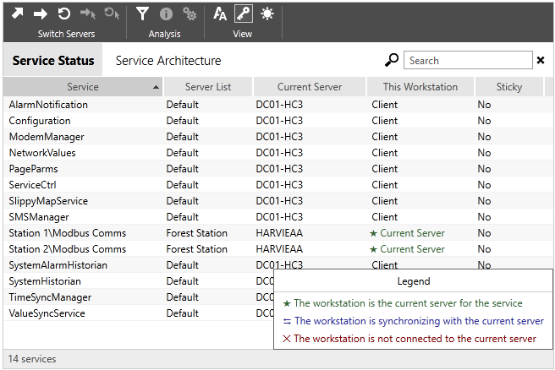
Task: Click the right arrow switch server icon
Action: 40,14
